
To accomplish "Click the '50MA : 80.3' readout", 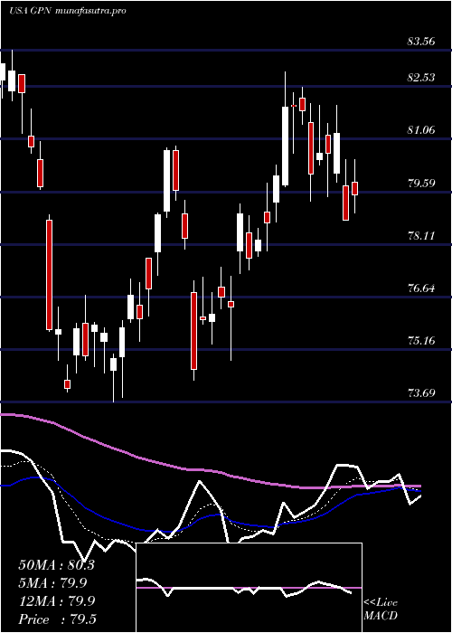I will click(x=56, y=565).
